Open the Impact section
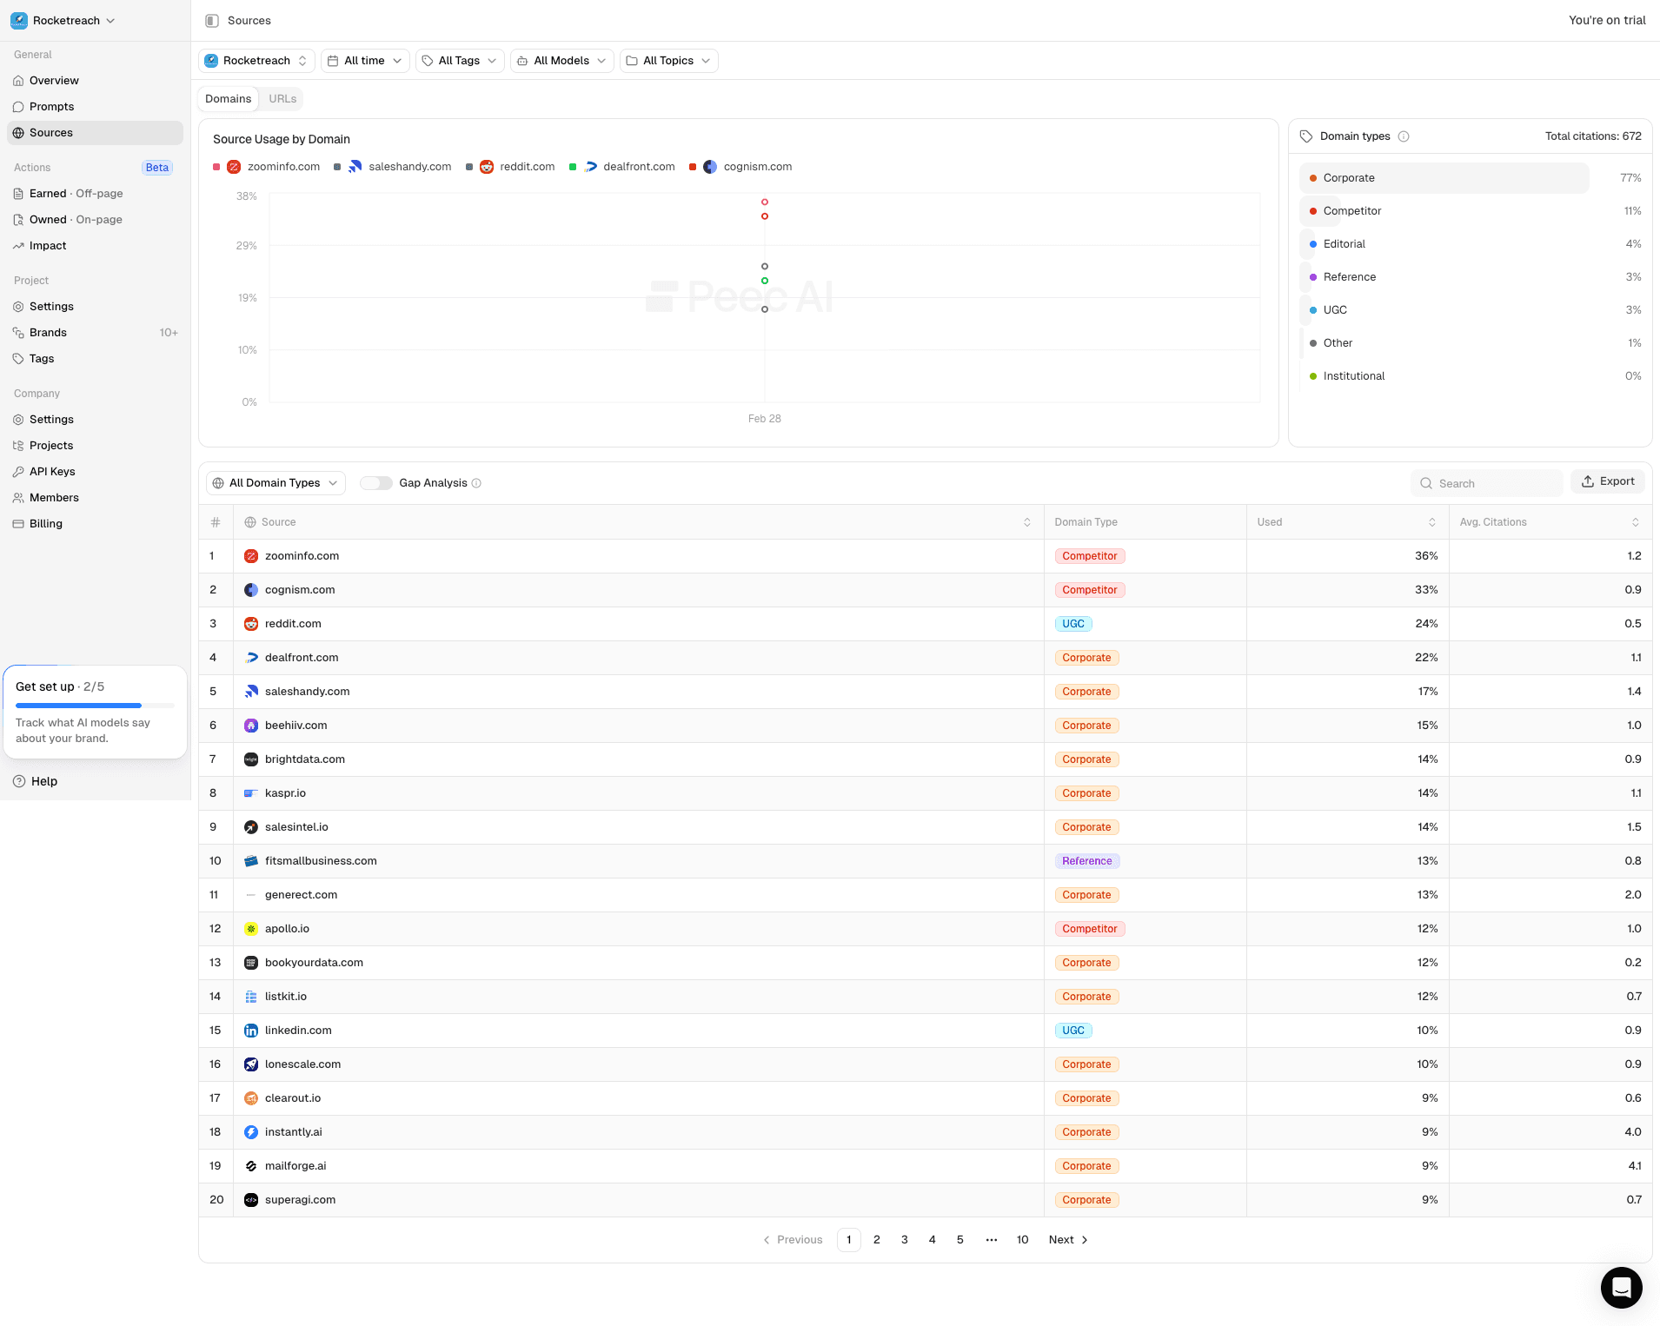Image resolution: width=1660 pixels, height=1326 pixels. (49, 245)
